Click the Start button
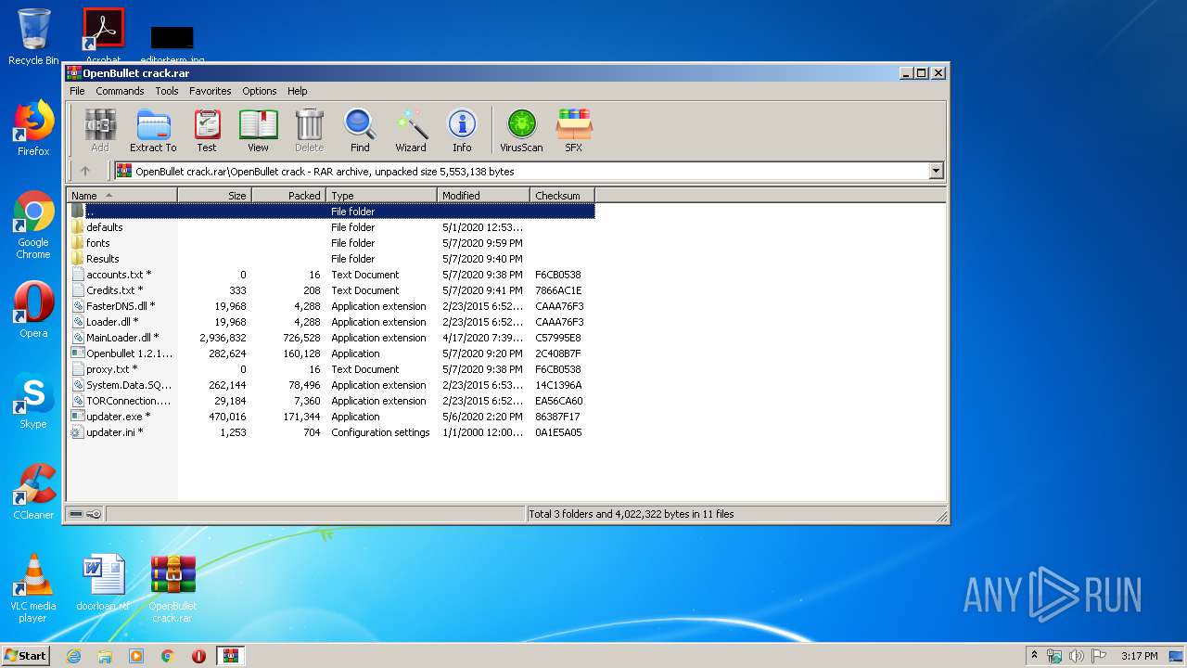The width and height of the screenshot is (1187, 668). pos(26,656)
